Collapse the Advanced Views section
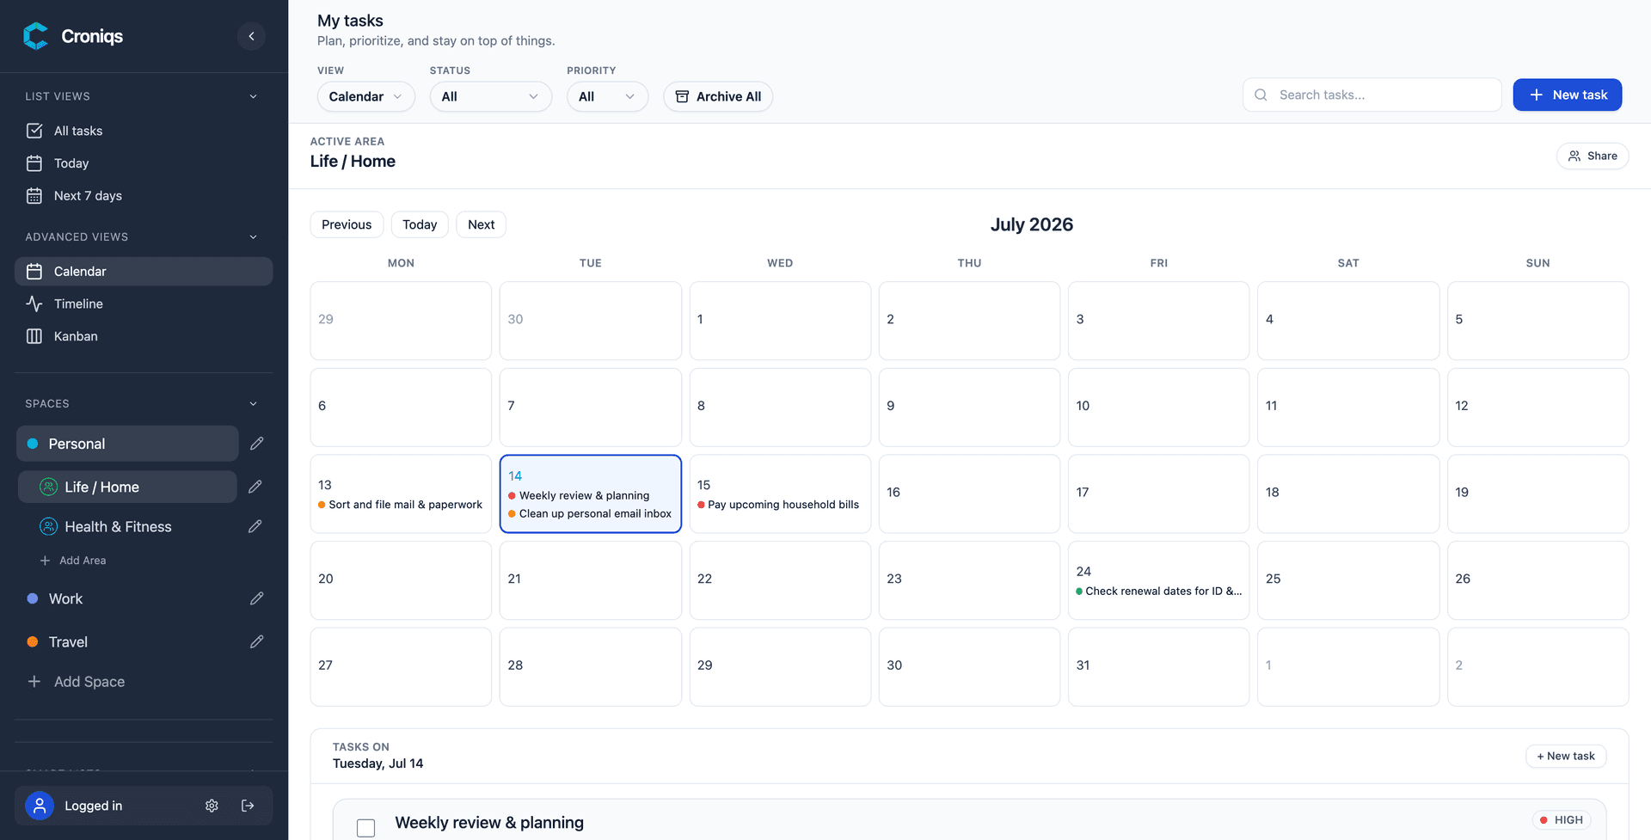 253,237
